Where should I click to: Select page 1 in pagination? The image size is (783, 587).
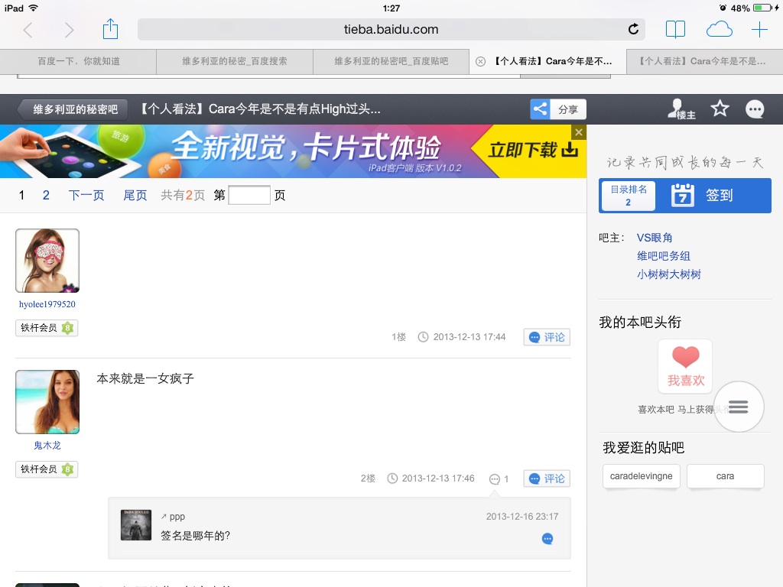(21, 195)
